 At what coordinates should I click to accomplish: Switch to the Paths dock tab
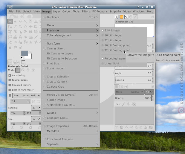(x=125, y=87)
